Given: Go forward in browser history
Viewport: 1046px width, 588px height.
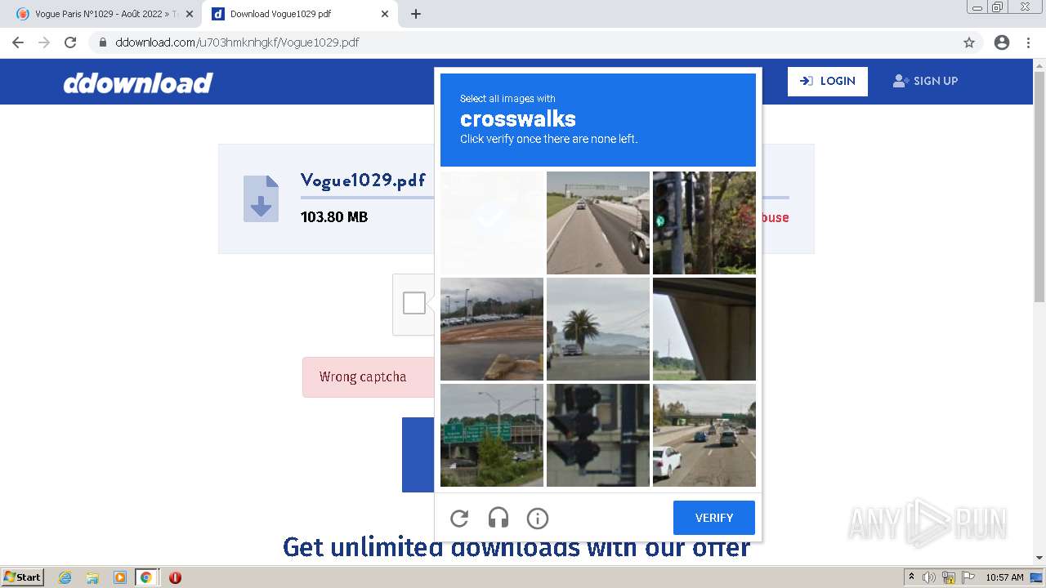Looking at the screenshot, I should click(x=44, y=42).
